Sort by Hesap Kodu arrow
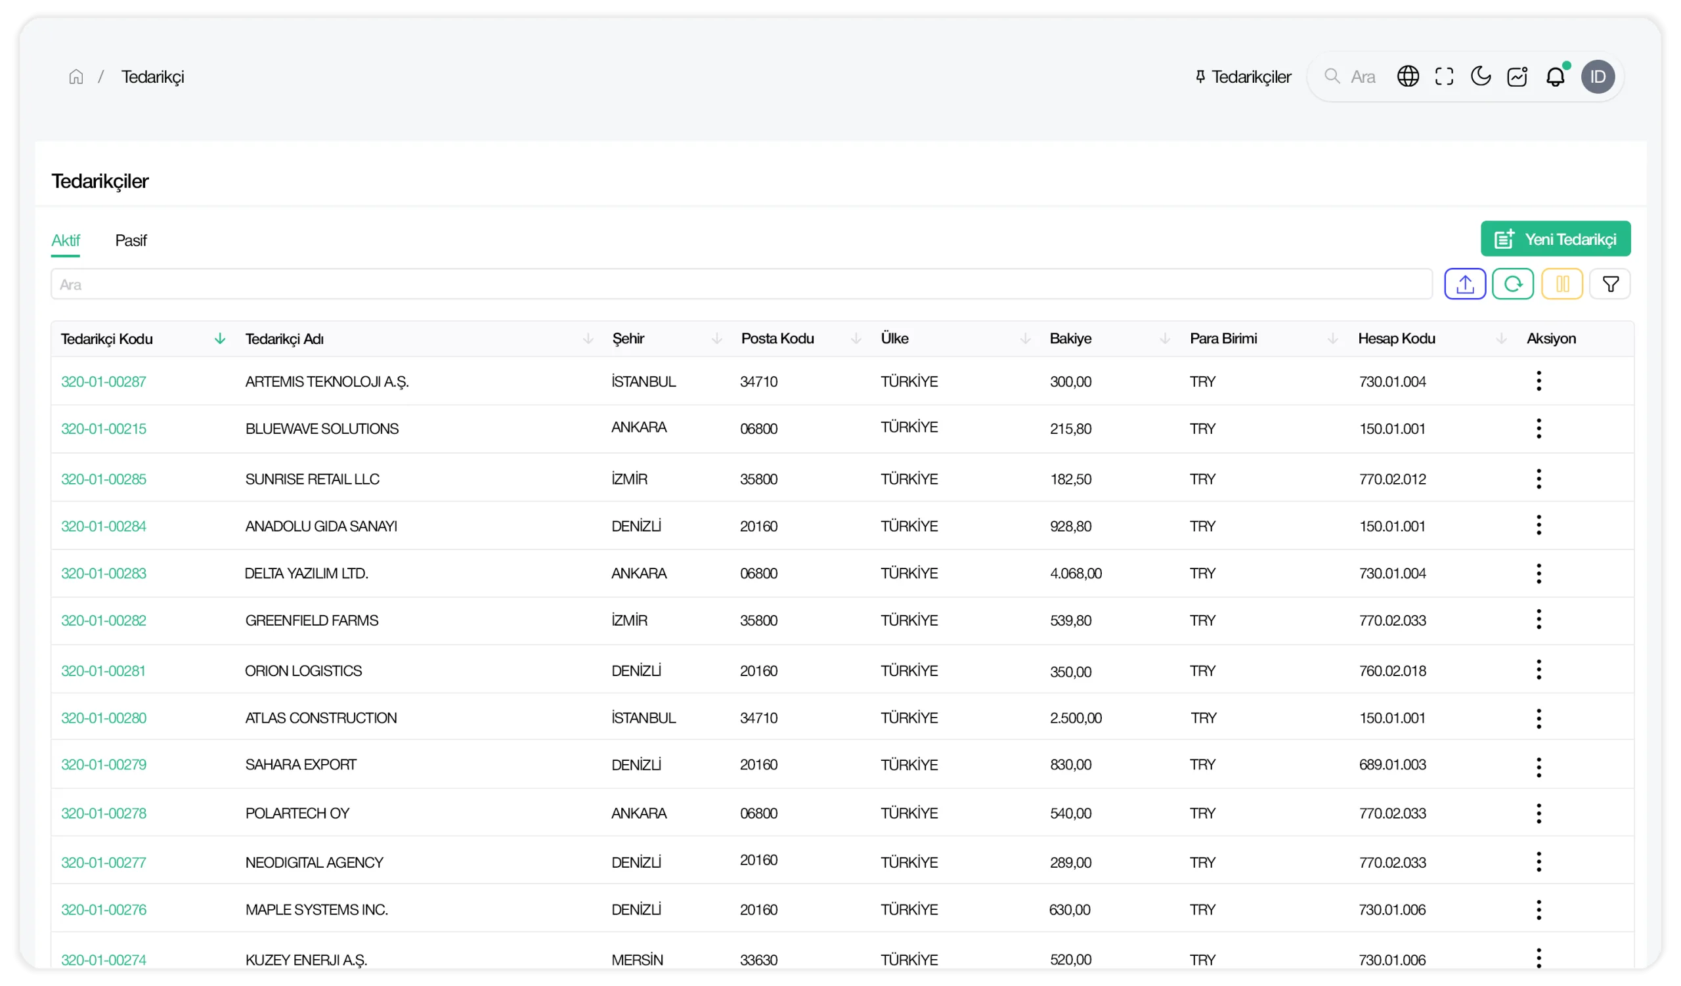This screenshot has width=1681, height=986. (x=1502, y=339)
